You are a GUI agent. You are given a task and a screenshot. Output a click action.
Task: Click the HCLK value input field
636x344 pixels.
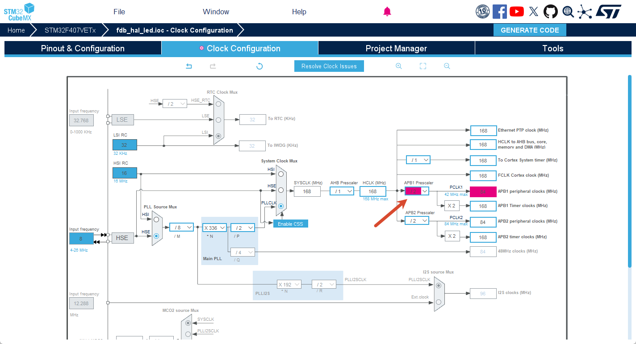point(373,191)
